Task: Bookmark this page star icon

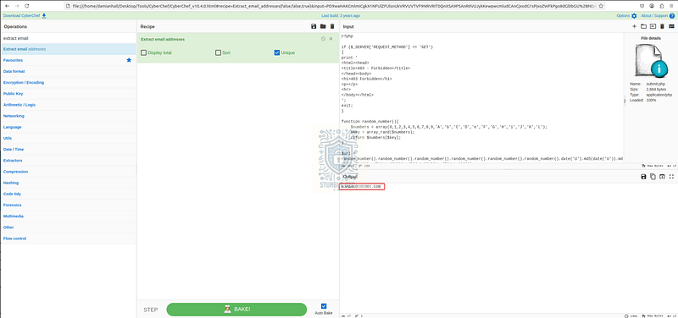Action: coord(602,6)
